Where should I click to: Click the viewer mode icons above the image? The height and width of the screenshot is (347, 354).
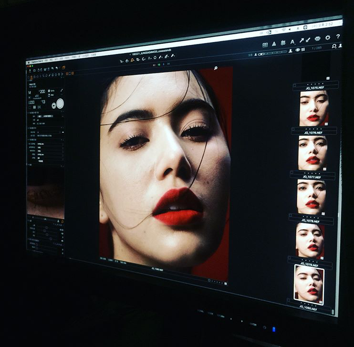(70, 74)
